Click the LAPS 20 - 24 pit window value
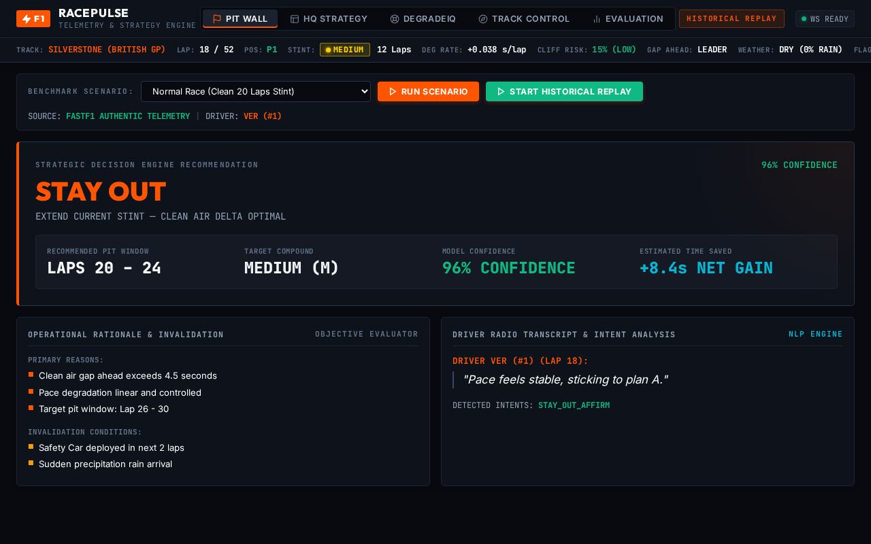The width and height of the screenshot is (871, 544). [104, 268]
